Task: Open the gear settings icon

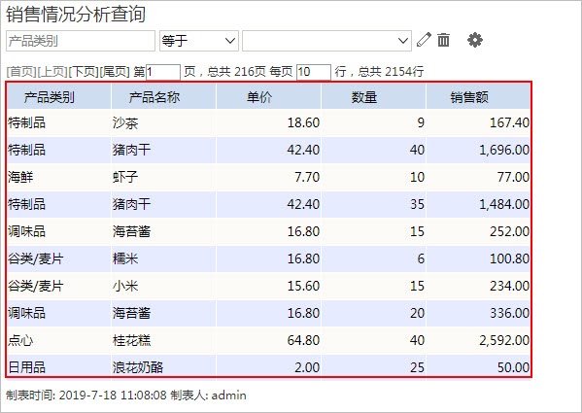Action: 475,40
